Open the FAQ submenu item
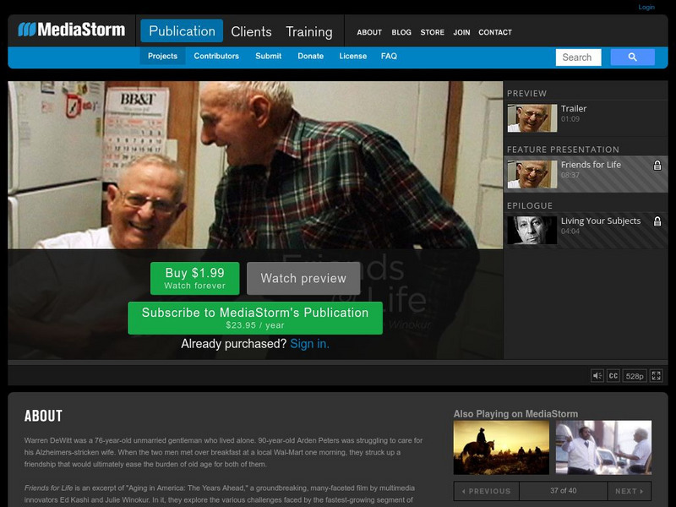Viewport: 676px width, 507px height. pyautogui.click(x=389, y=56)
